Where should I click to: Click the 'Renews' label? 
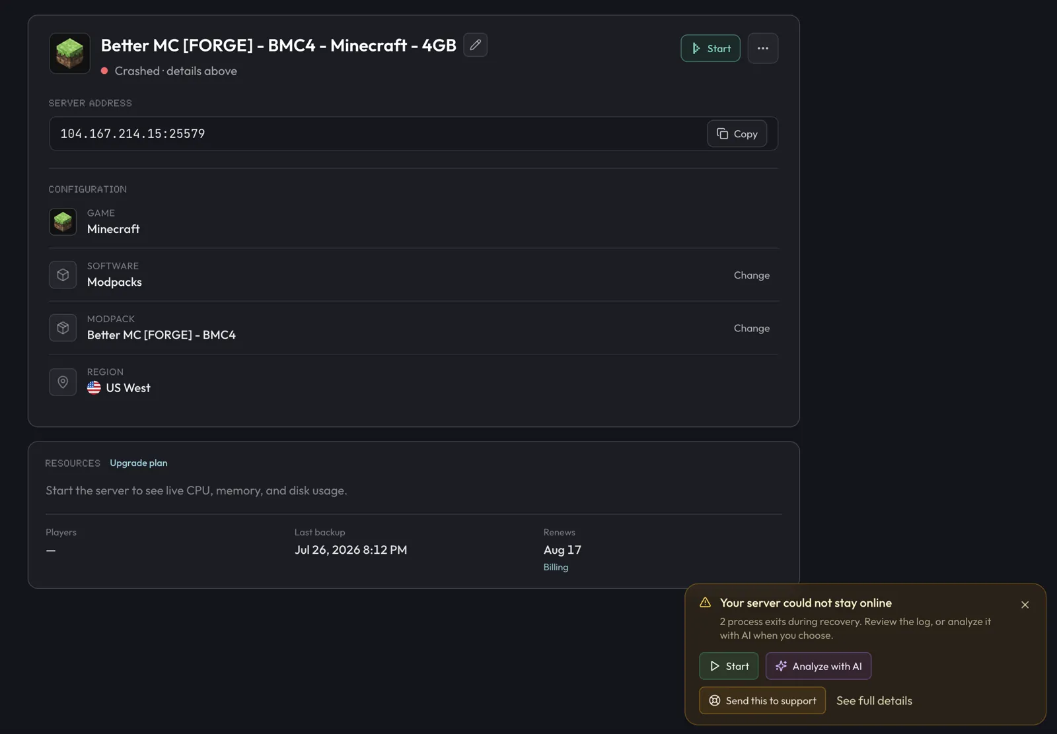point(560,532)
